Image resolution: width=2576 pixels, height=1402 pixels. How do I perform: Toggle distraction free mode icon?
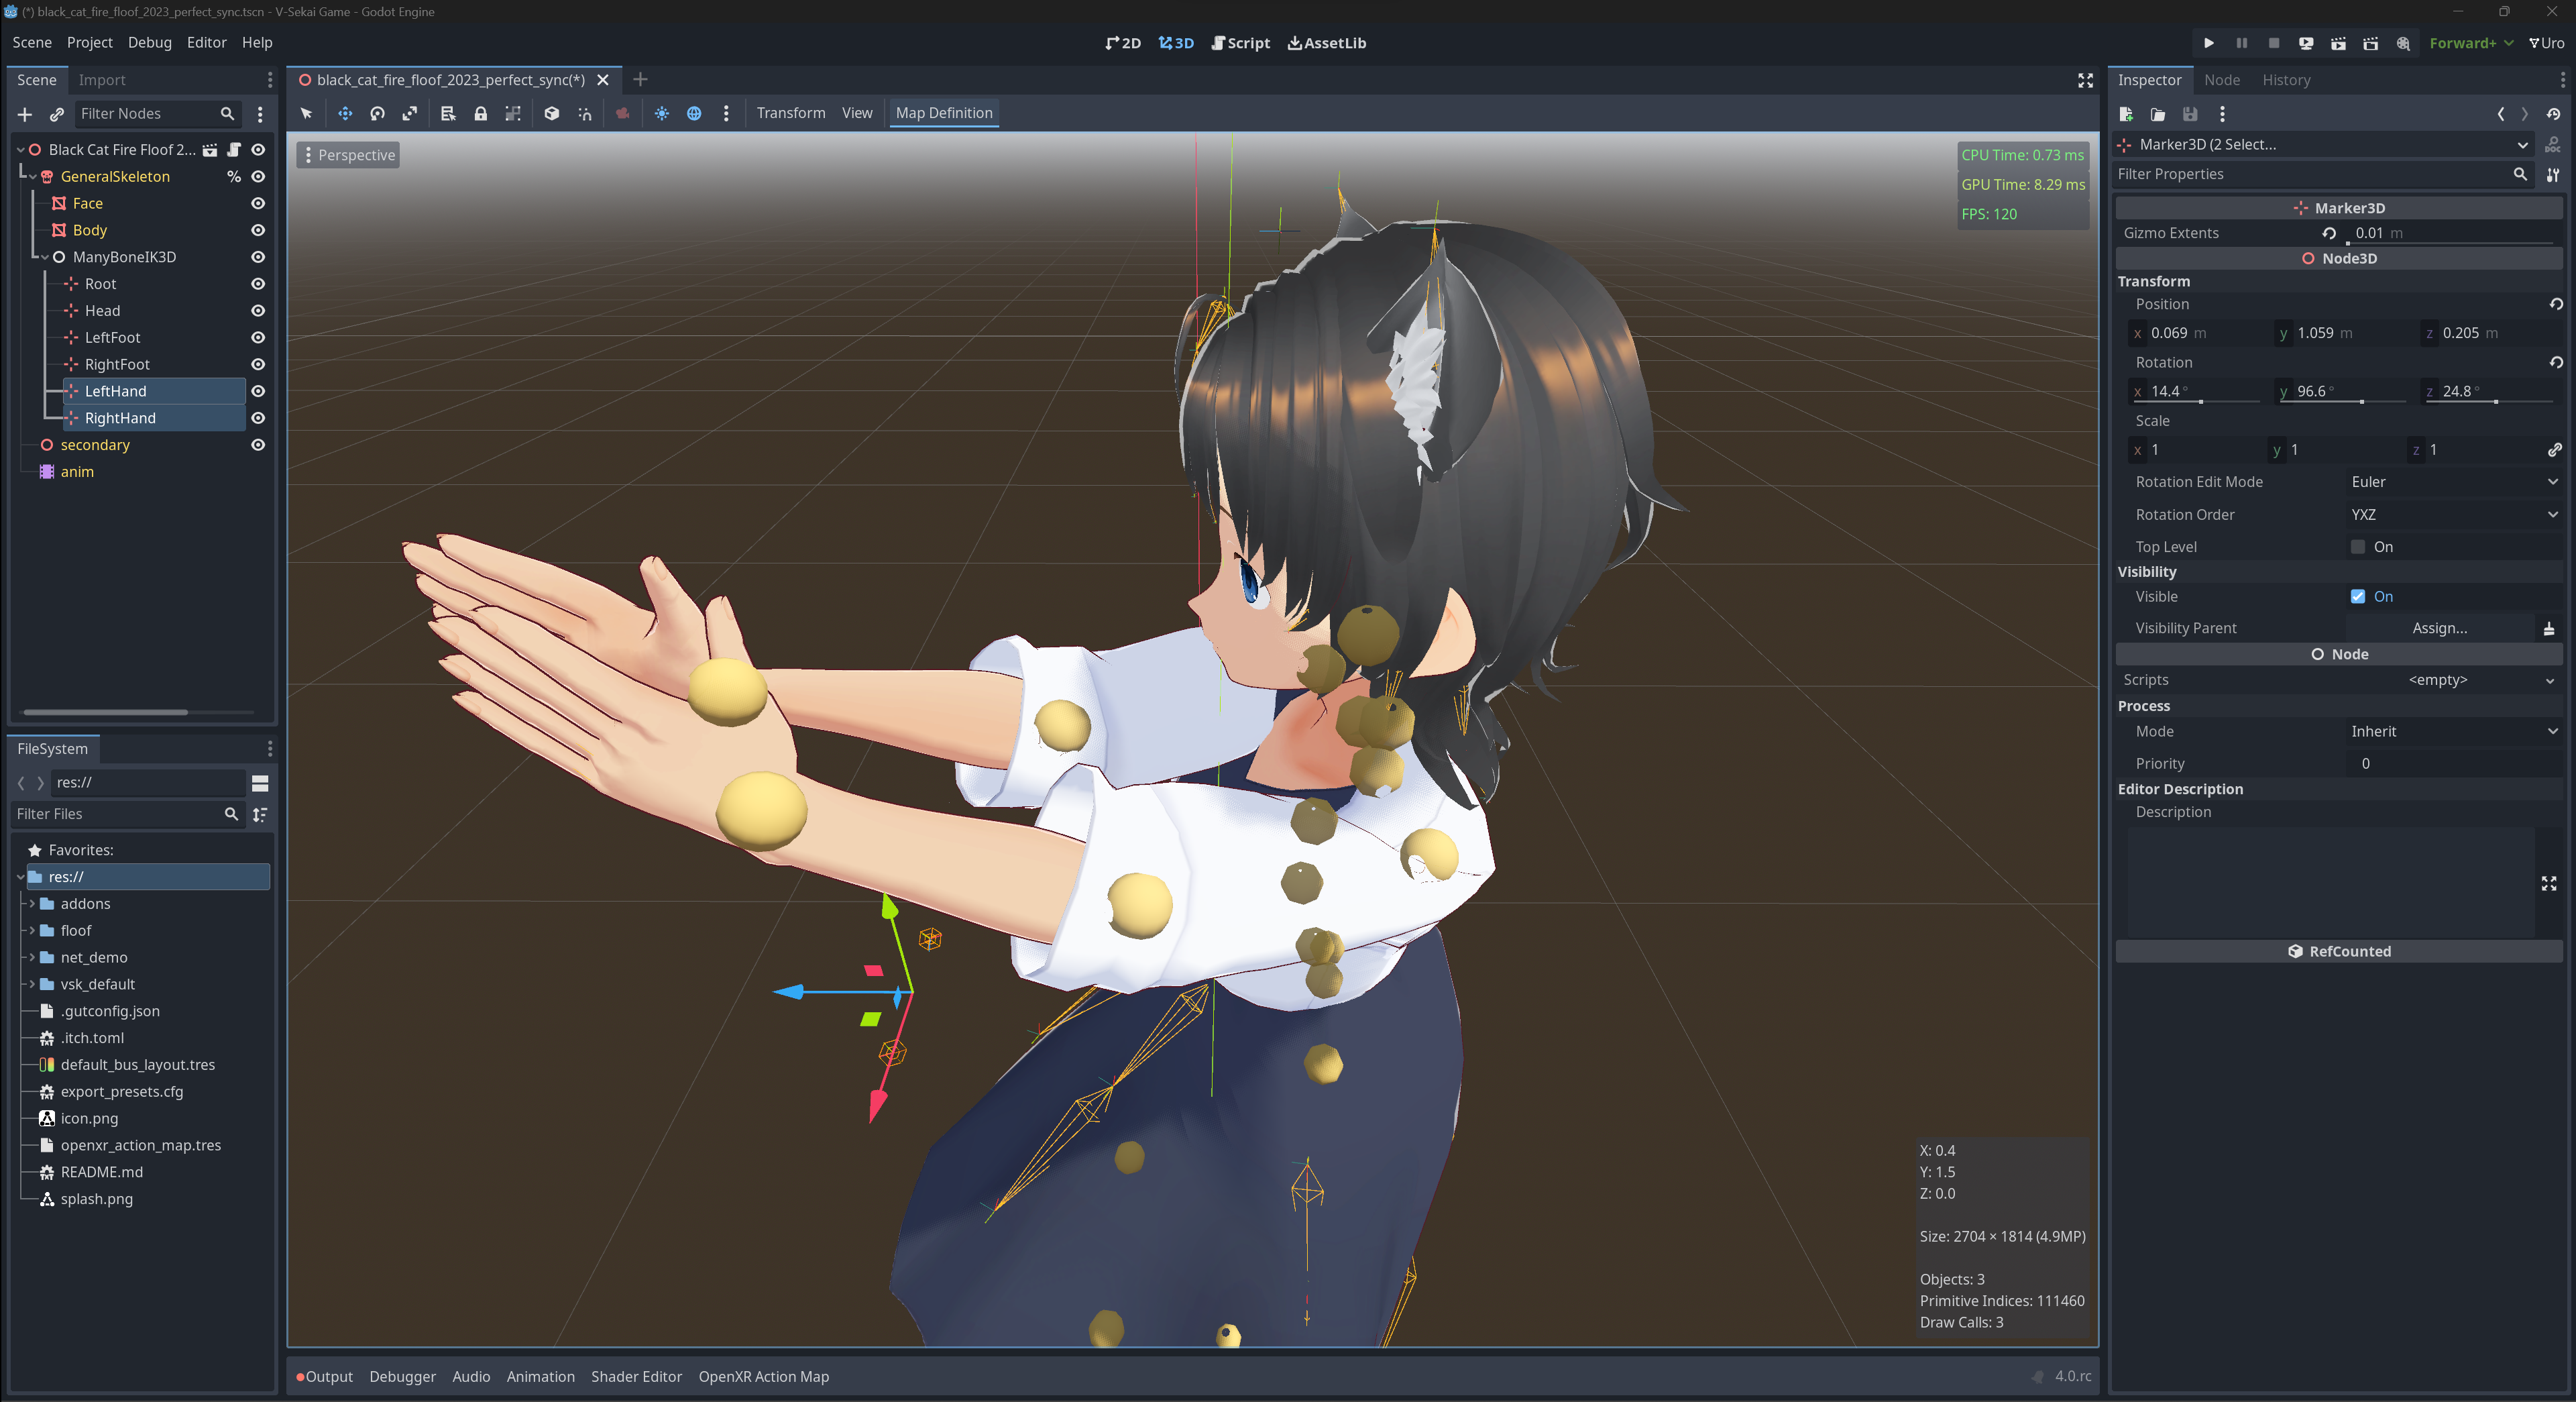coord(2085,80)
